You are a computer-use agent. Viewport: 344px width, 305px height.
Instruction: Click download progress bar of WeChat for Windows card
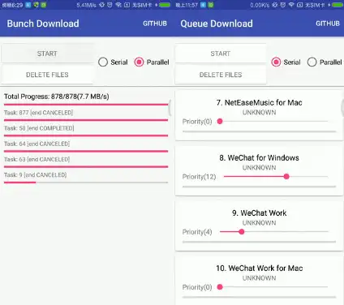point(259,187)
